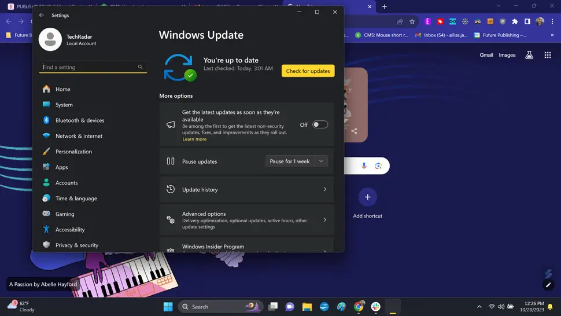
Task: Open Chrome three-dot menu
Action: tap(552, 21)
